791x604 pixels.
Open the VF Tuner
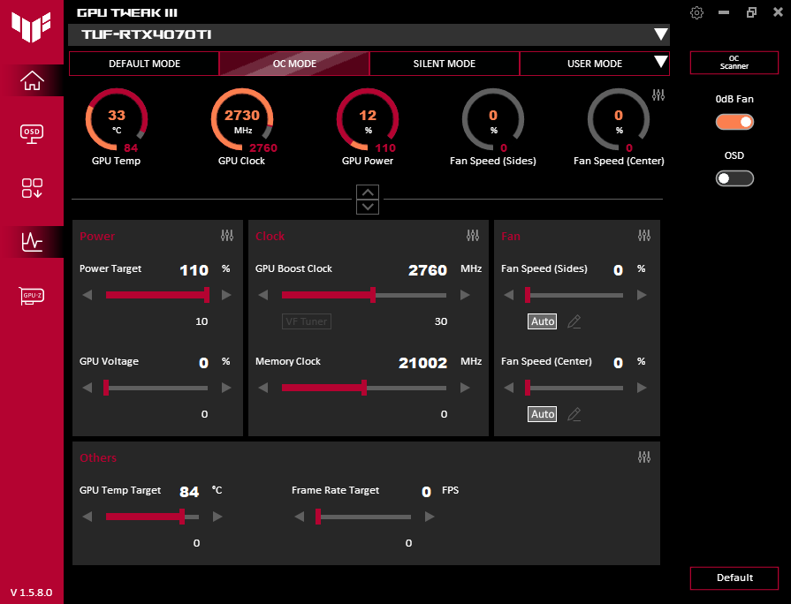[307, 321]
